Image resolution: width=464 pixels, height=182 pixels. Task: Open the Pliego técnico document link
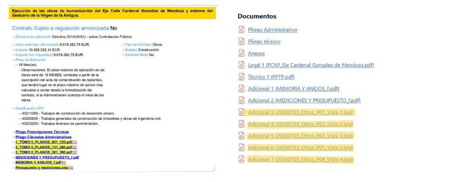[264, 42]
